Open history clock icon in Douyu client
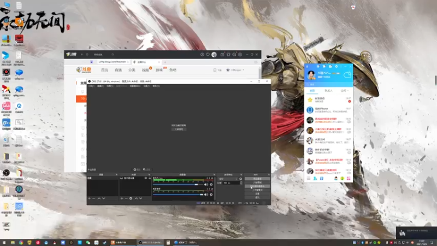 202,54
